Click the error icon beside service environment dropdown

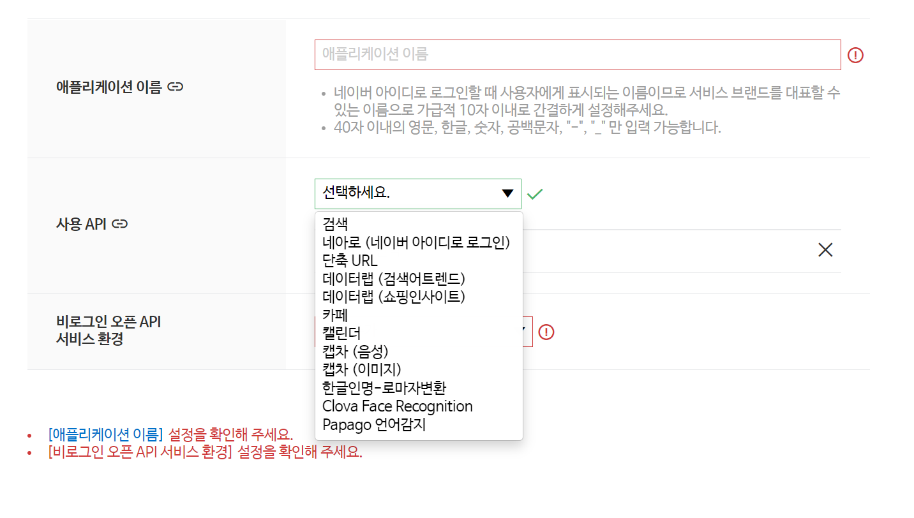tap(546, 332)
